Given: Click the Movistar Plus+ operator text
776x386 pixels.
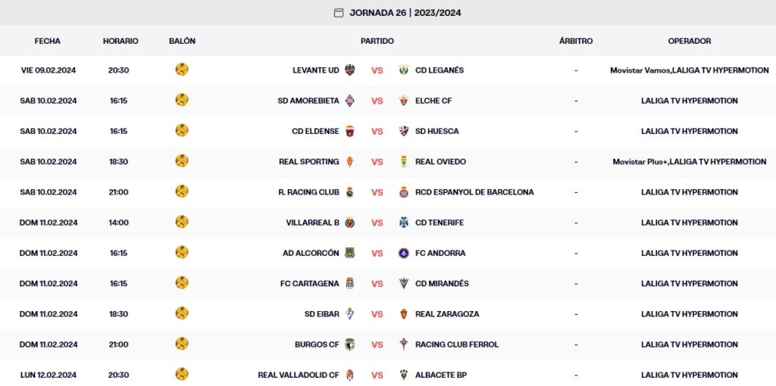Looking at the screenshot, I should click(x=640, y=162).
